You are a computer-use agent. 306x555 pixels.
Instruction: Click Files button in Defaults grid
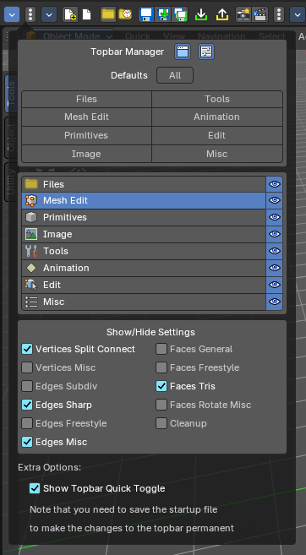(x=86, y=99)
